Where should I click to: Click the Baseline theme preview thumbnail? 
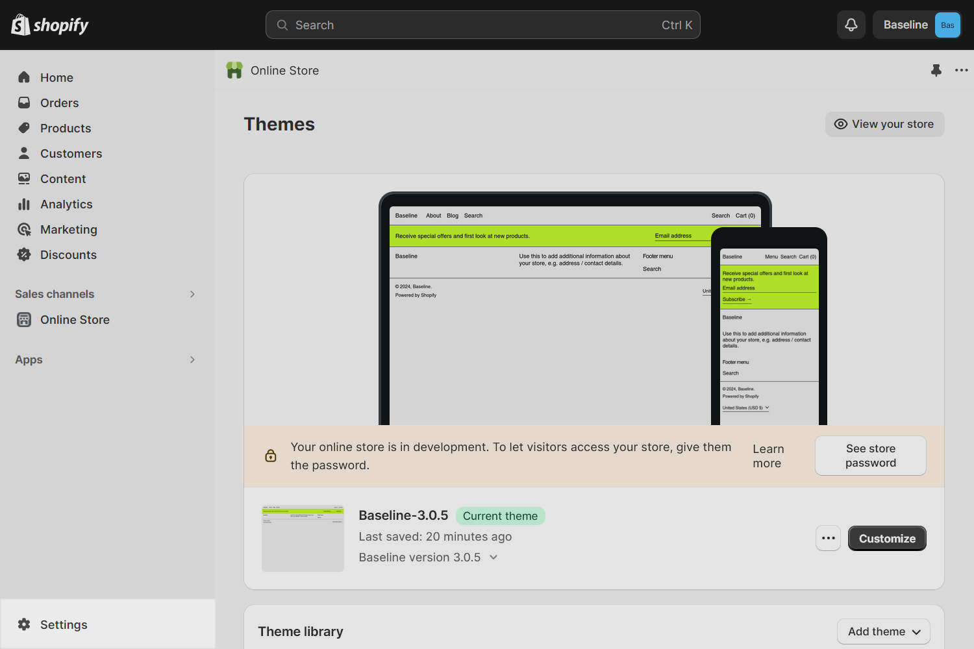coord(303,538)
